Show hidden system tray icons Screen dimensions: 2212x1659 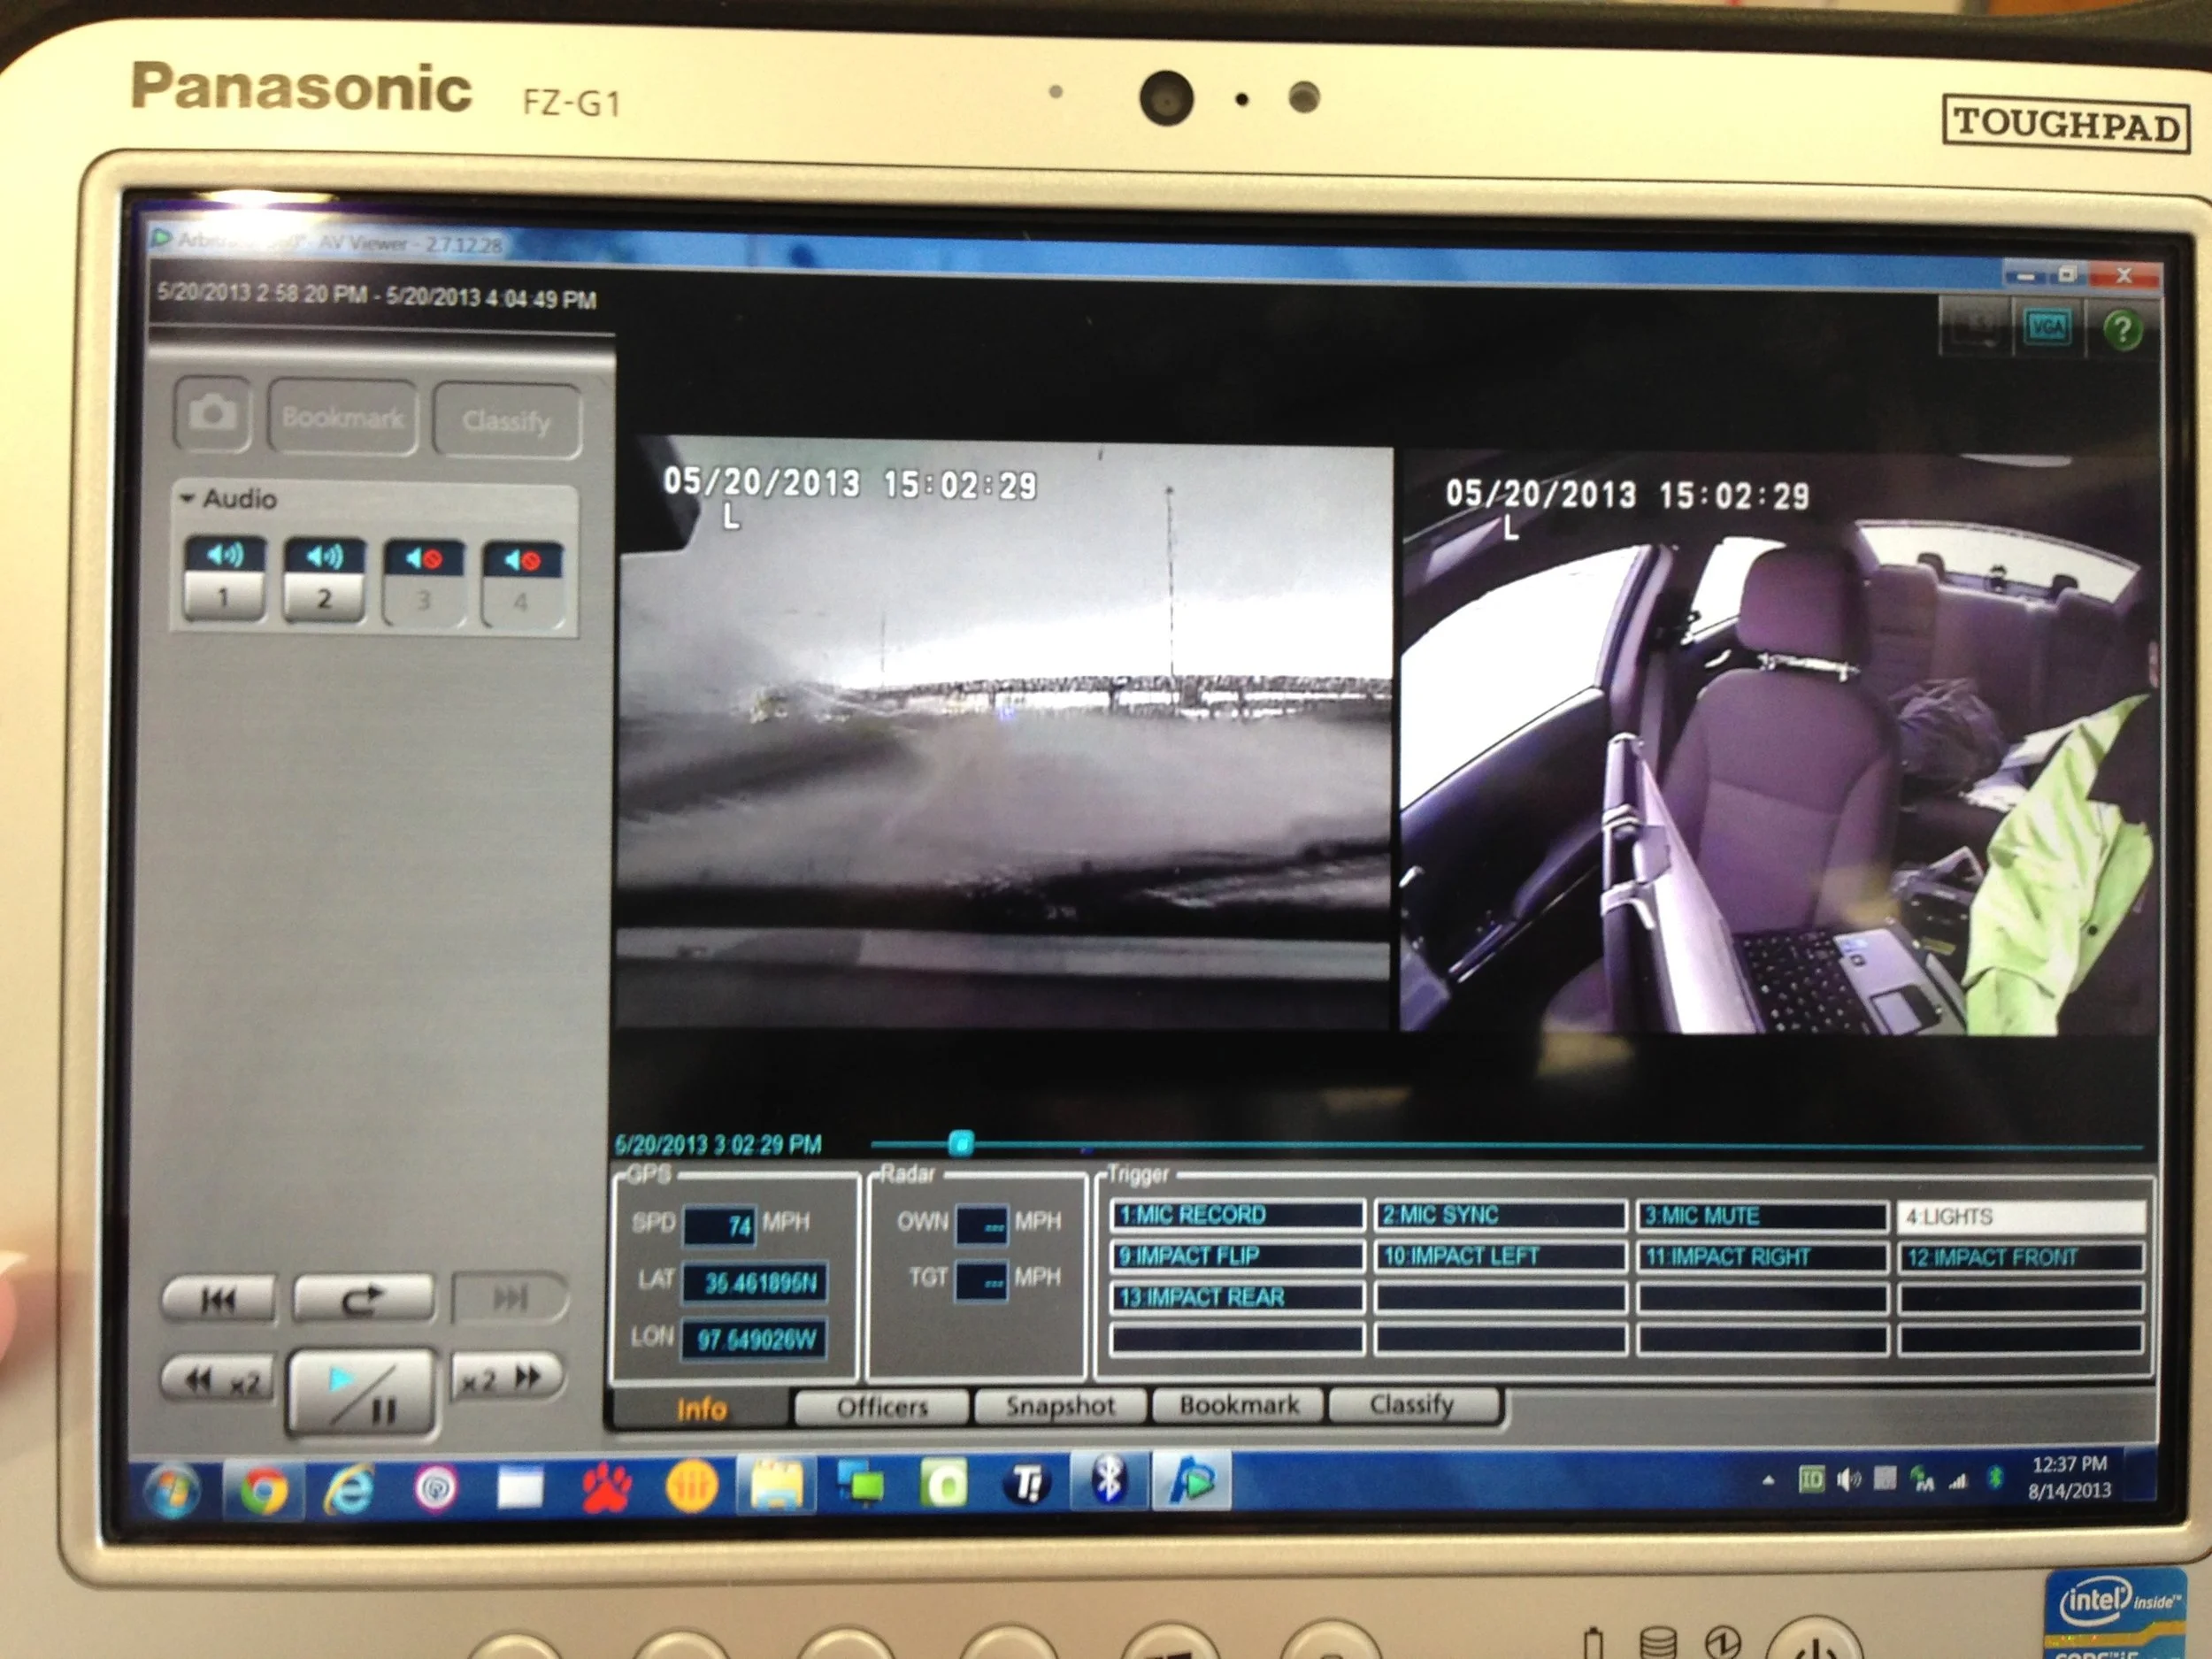1768,1479
